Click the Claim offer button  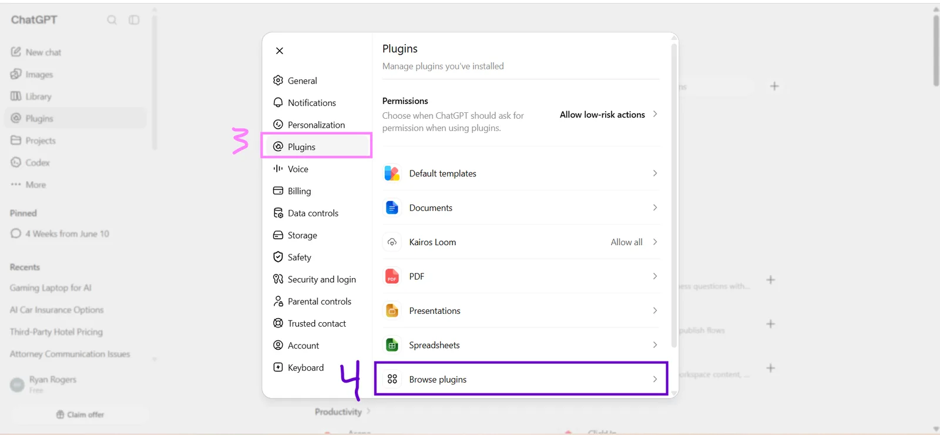tap(80, 414)
